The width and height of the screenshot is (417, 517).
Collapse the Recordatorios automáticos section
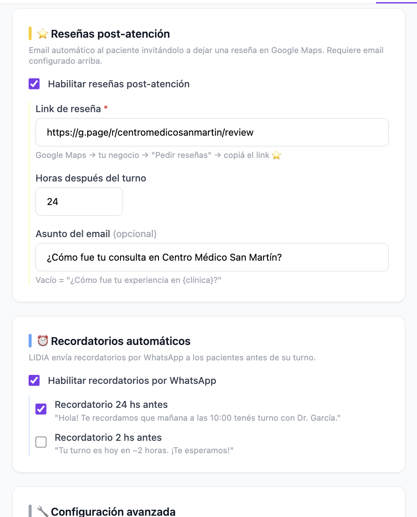coord(120,341)
